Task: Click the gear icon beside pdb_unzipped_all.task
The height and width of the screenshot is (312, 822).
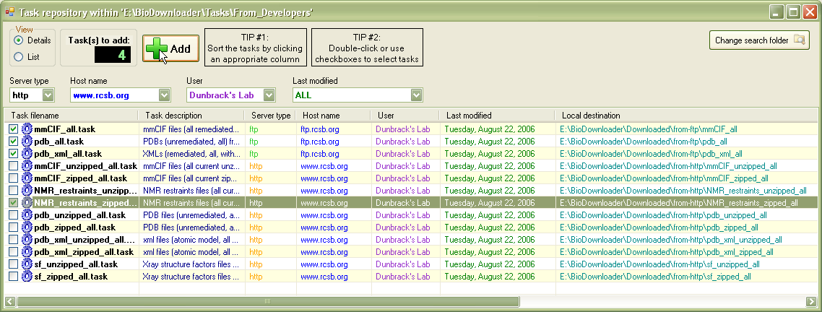Action: pos(27,215)
